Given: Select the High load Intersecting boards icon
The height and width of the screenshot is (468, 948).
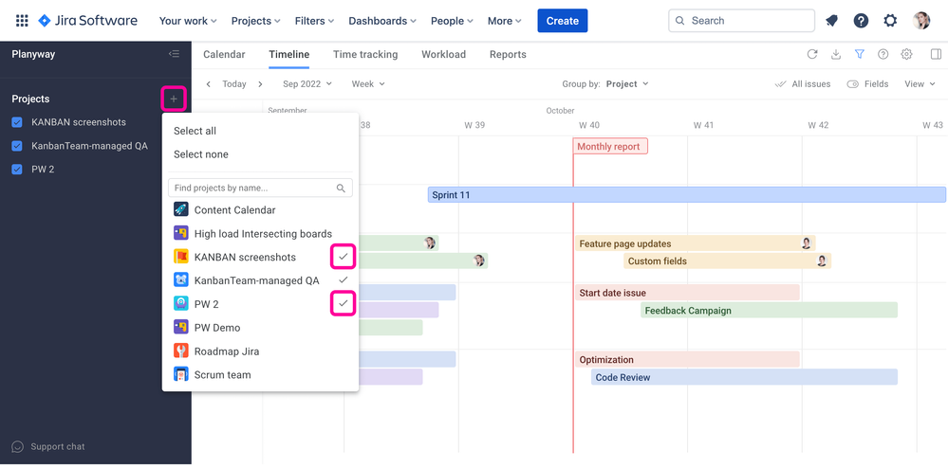Looking at the screenshot, I should coord(180,233).
